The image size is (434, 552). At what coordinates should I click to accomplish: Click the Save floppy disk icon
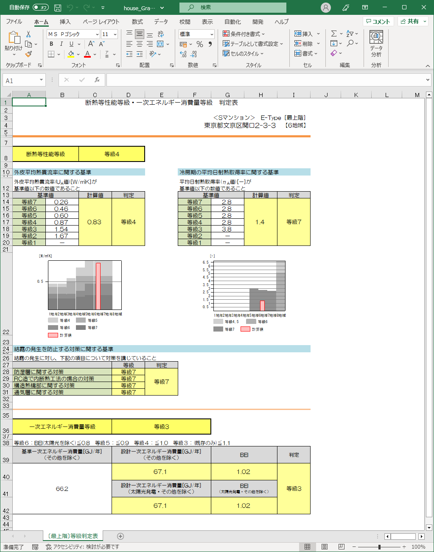[58, 8]
